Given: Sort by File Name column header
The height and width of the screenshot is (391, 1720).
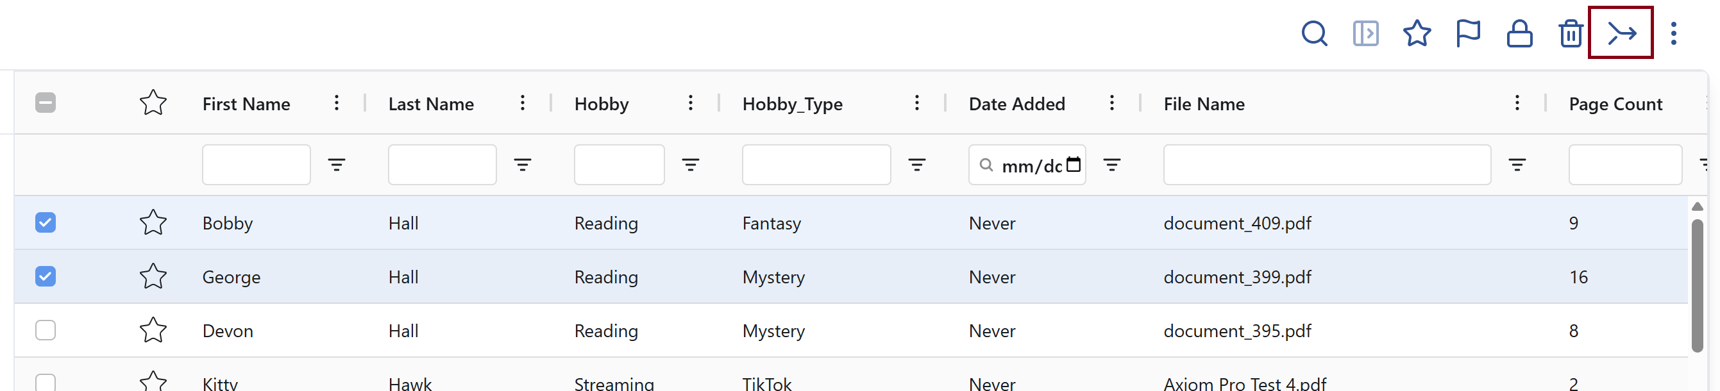Looking at the screenshot, I should point(1204,104).
